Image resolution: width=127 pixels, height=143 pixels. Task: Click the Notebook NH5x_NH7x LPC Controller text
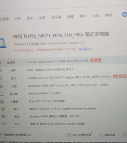pyautogui.click(x=68, y=85)
